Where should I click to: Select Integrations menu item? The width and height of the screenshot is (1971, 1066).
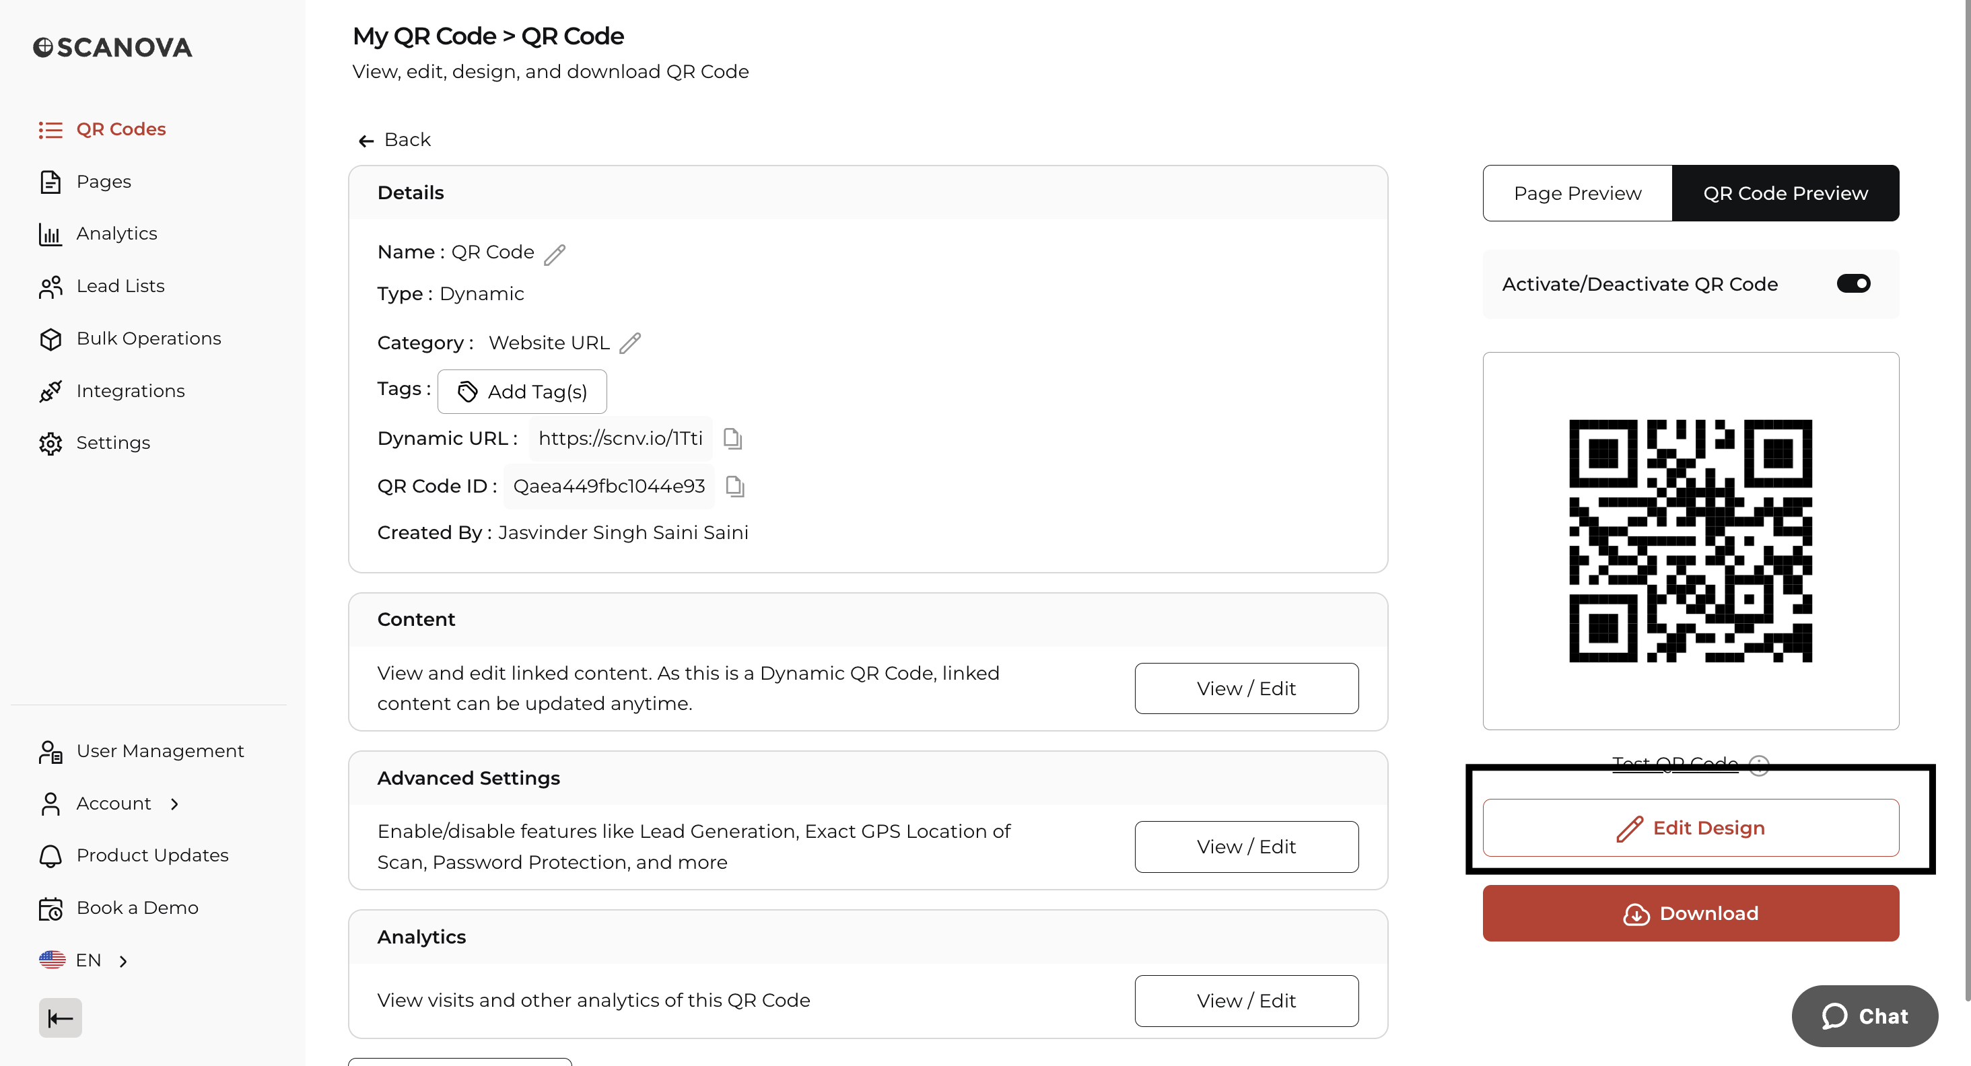[130, 392]
